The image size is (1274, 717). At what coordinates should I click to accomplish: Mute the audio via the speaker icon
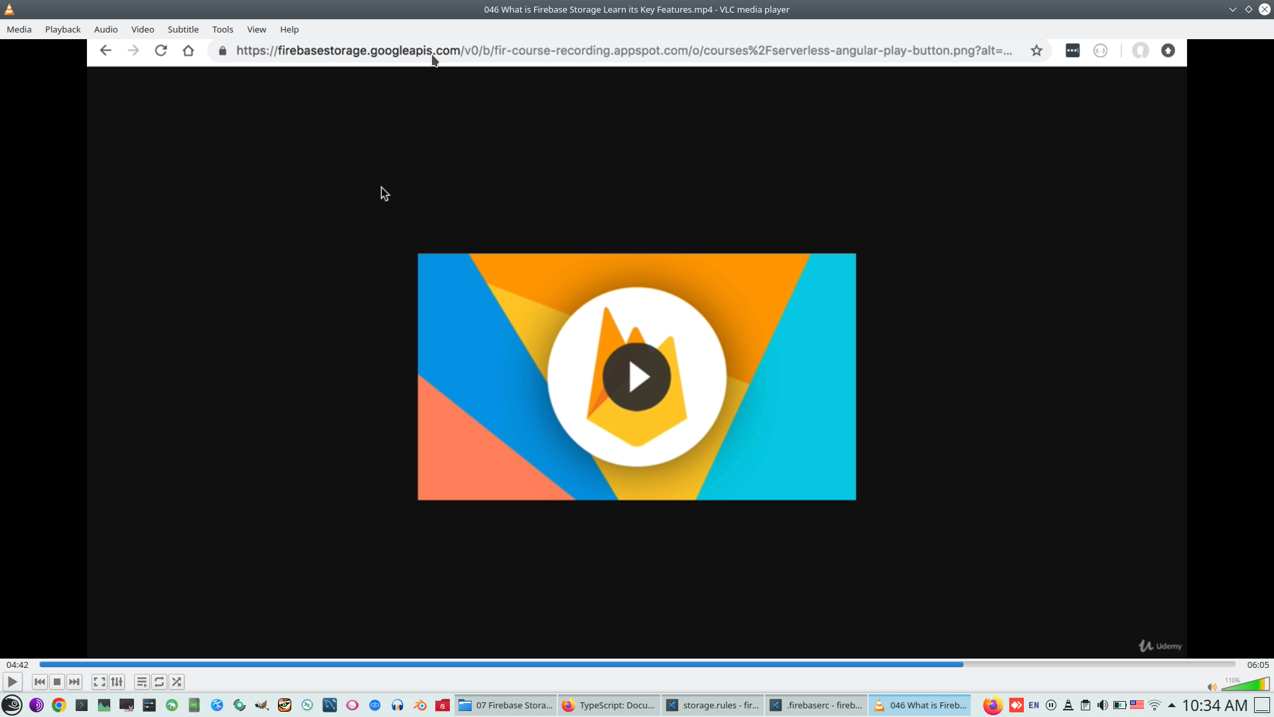(1212, 688)
